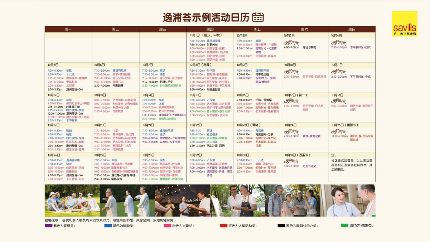The image size is (430, 242).
Task: Click the 电影欣赏 entry on 10月6日
Action: (118, 86)
